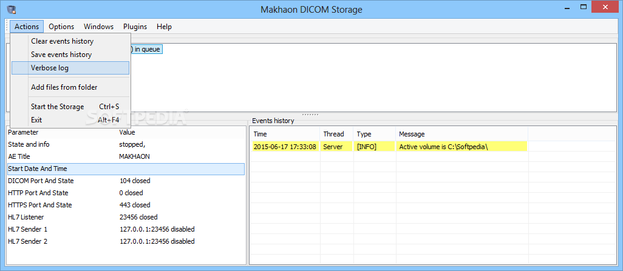Viewport: 623px width, 271px height.
Task: Choose Save events history
Action: (x=70, y=55)
